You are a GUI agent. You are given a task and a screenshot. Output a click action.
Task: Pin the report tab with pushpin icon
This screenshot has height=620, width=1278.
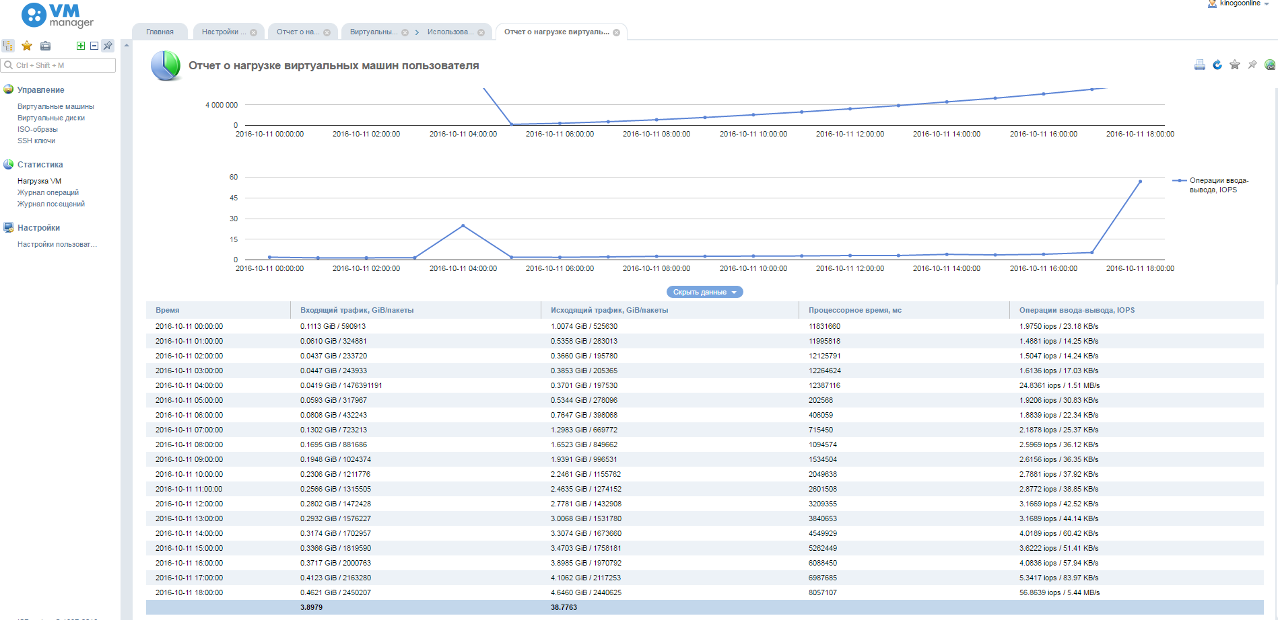point(1252,65)
